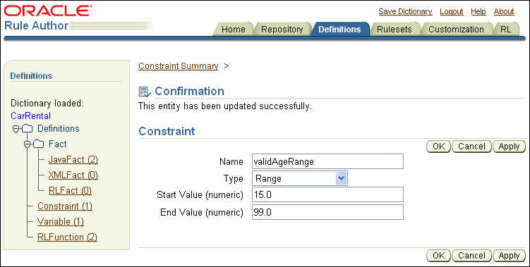Open RLFunction (2) in the tree
This screenshot has height=267, width=530.
(x=67, y=237)
